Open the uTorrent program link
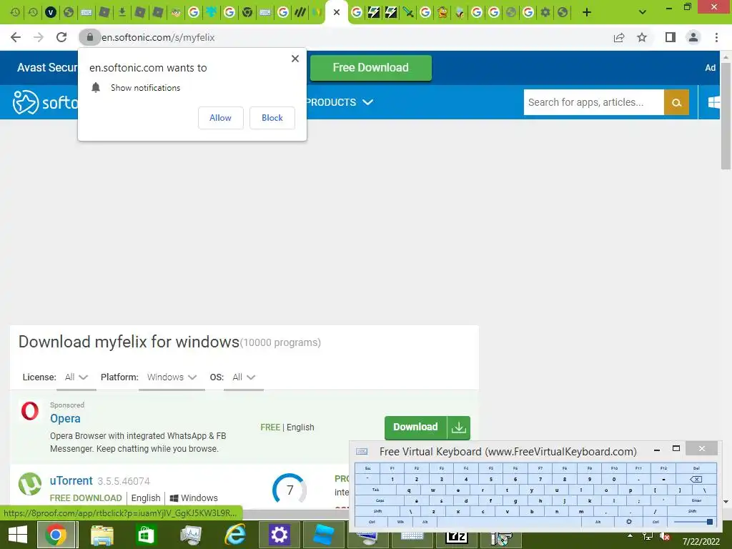 pyautogui.click(x=71, y=481)
